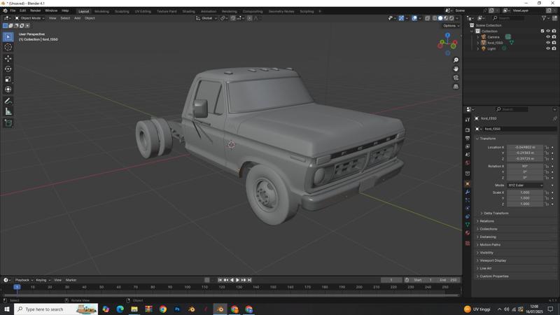This screenshot has width=560, height=315.
Task: Open the Tool properties tab
Action: [468, 120]
